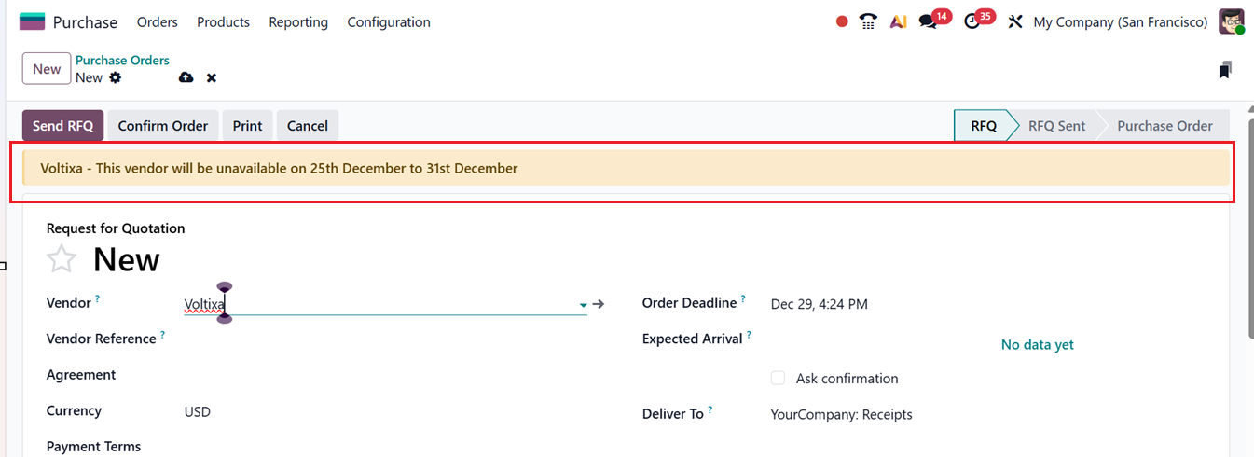
Task: Open the developer tools wrench icon
Action: [1015, 21]
